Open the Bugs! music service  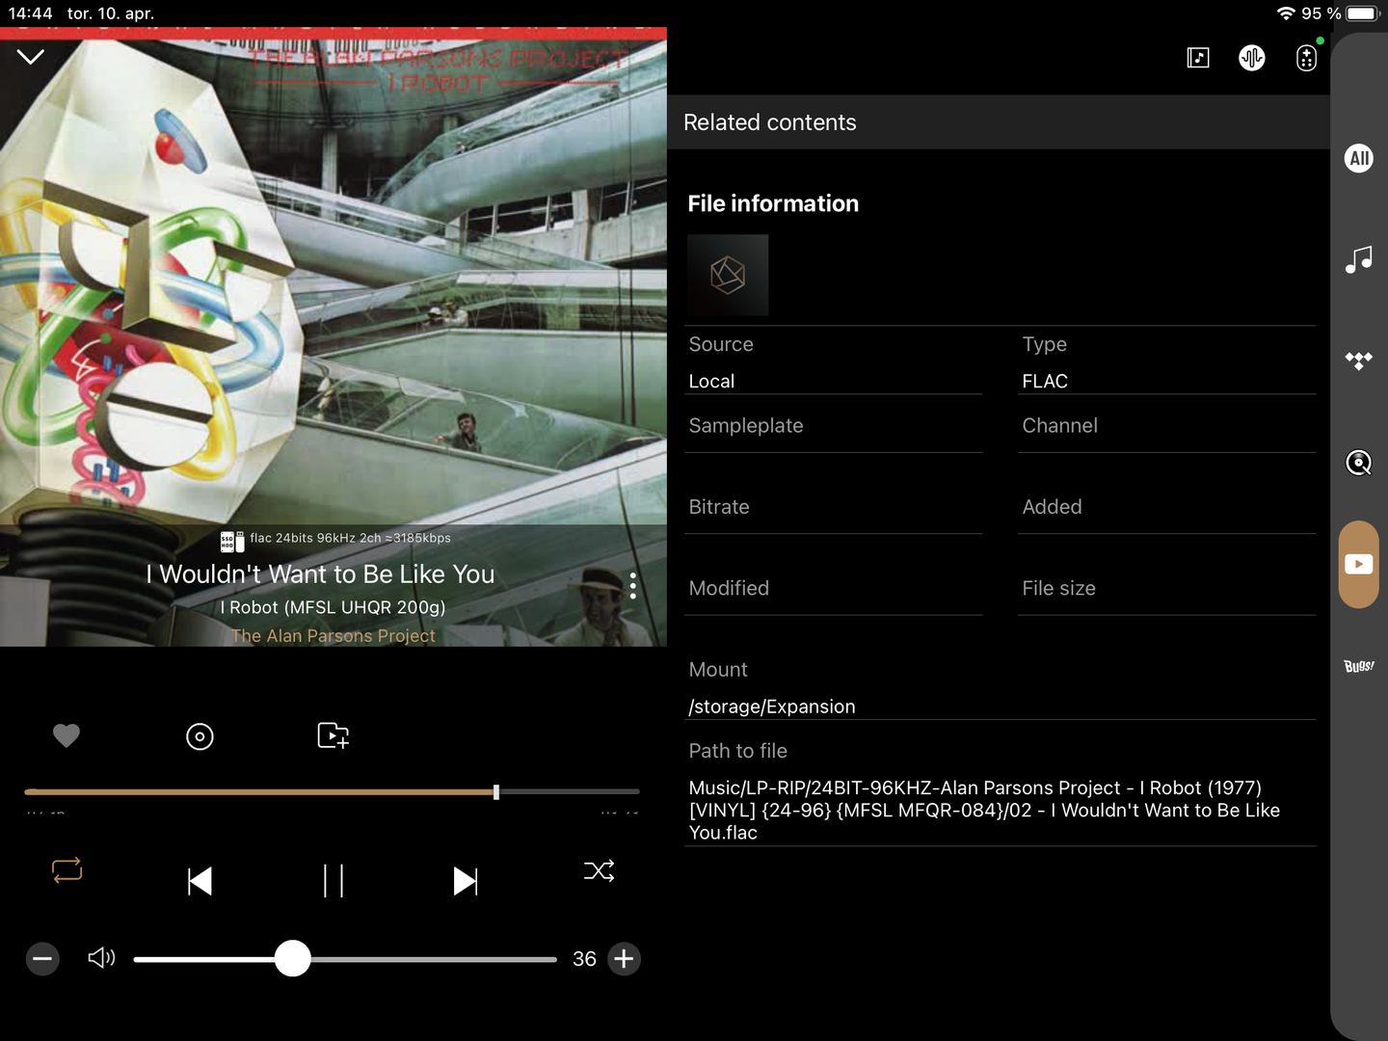(1359, 666)
